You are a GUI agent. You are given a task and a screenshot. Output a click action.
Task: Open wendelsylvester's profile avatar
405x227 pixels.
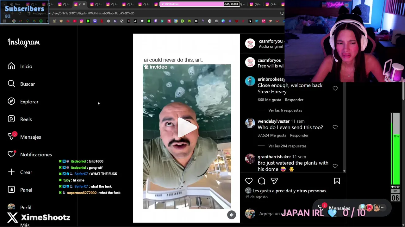[x=250, y=123]
